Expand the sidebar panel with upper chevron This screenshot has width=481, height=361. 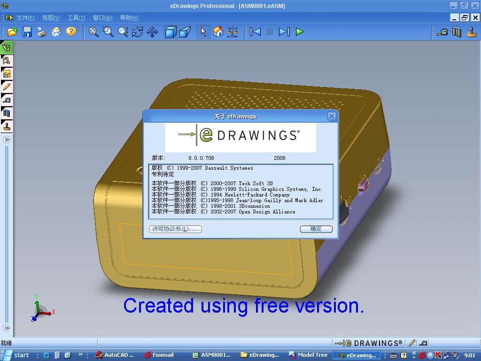click(x=7, y=140)
